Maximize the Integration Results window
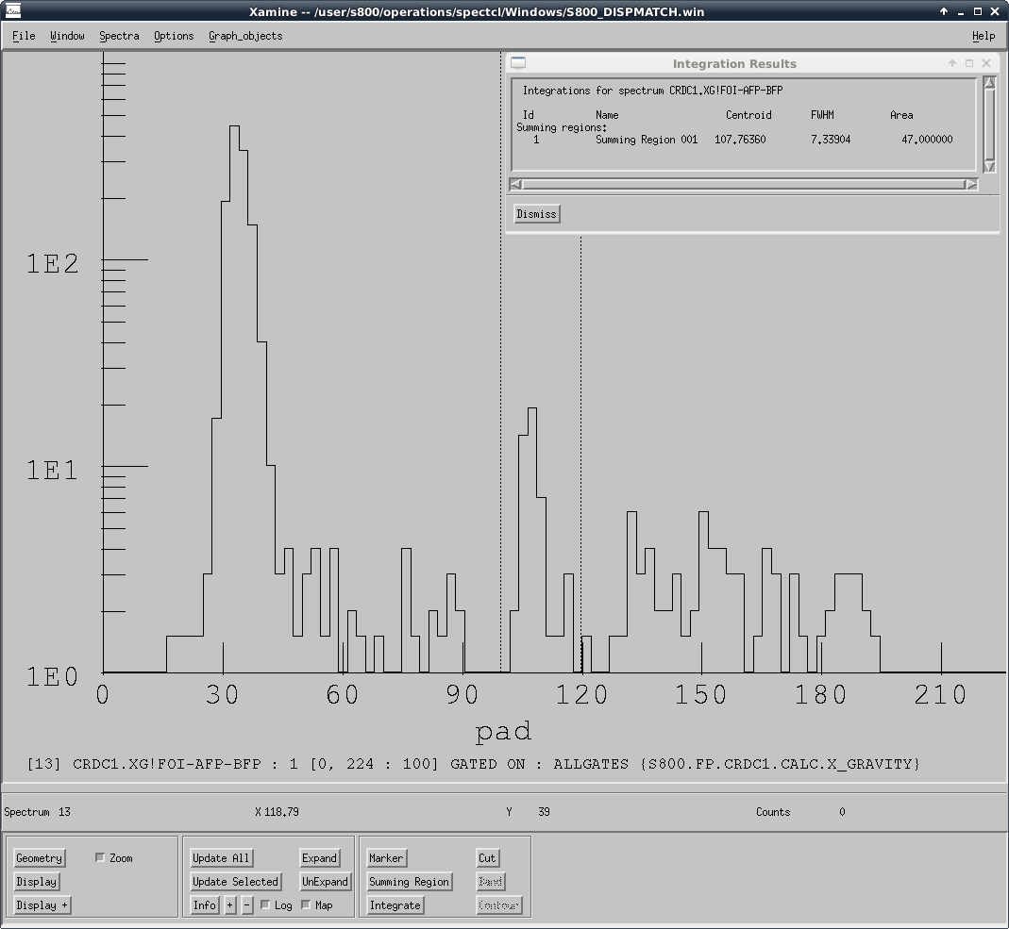The width and height of the screenshot is (1009, 929). click(968, 63)
